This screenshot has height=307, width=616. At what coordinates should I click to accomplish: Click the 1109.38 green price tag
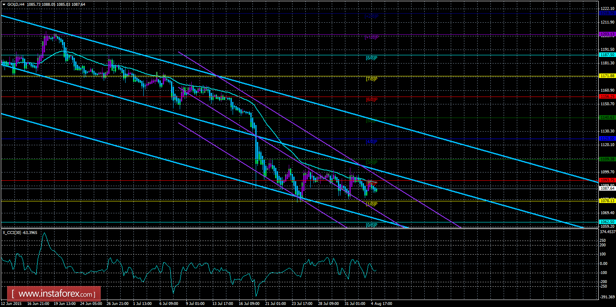click(x=607, y=159)
